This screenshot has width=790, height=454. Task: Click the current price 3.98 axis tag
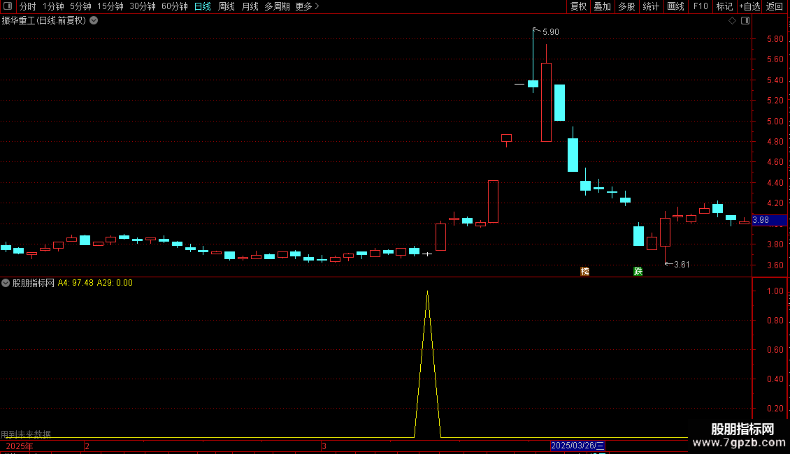tap(769, 220)
